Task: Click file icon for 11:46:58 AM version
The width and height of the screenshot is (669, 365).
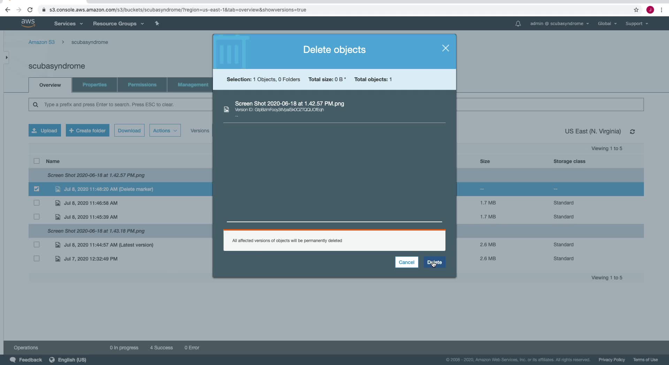Action: click(58, 203)
